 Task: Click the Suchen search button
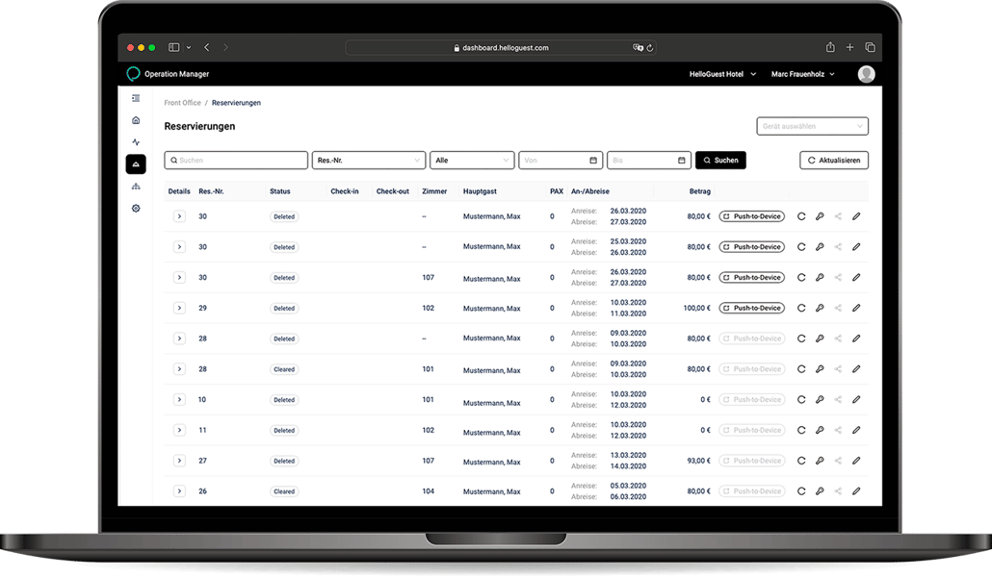[720, 161]
